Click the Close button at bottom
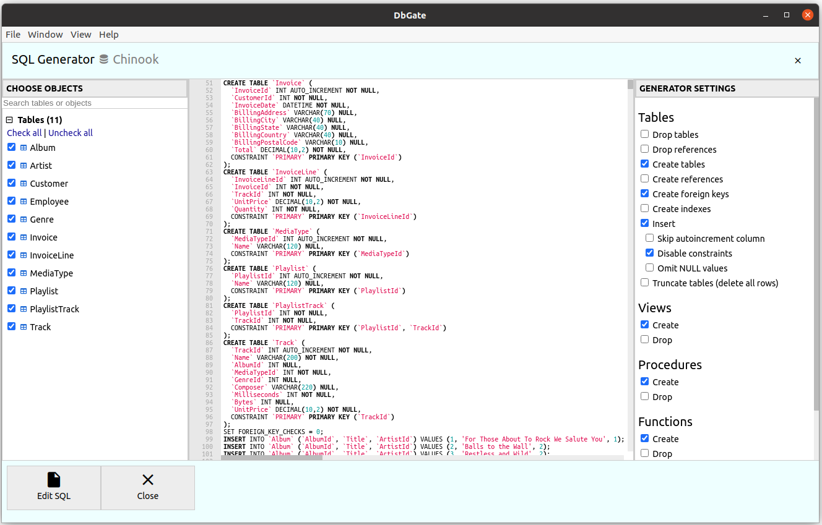 [148, 488]
